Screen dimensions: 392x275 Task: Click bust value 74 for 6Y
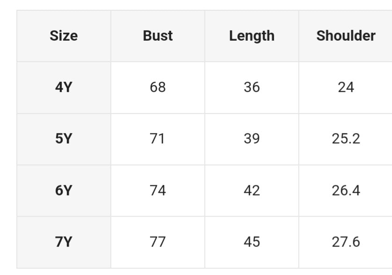pos(158,190)
